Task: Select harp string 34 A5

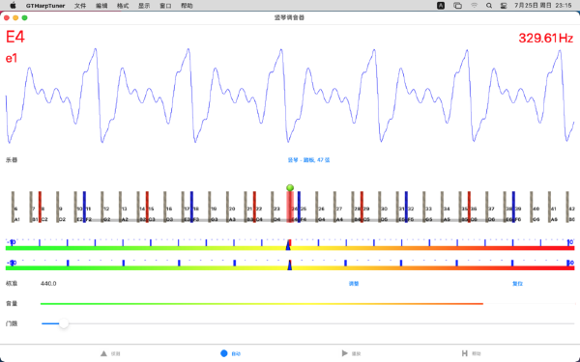Action: [x=442, y=207]
